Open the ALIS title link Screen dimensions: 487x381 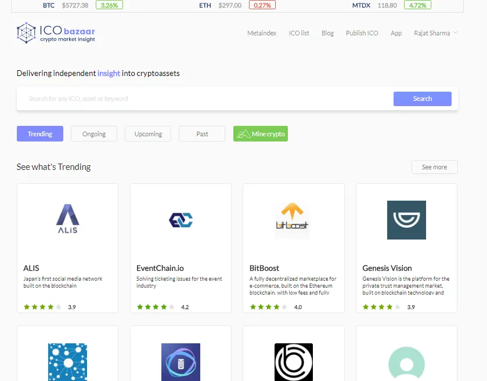tap(31, 268)
